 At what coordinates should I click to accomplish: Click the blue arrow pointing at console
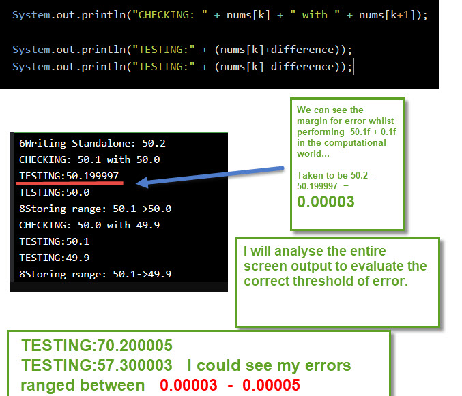[210, 175]
